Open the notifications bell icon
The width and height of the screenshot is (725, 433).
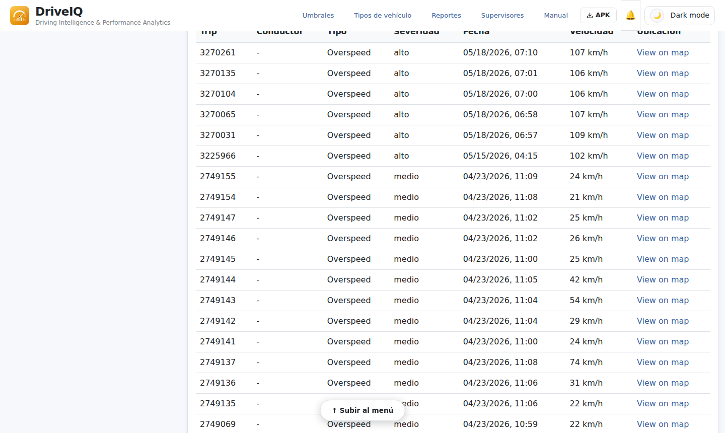[630, 15]
